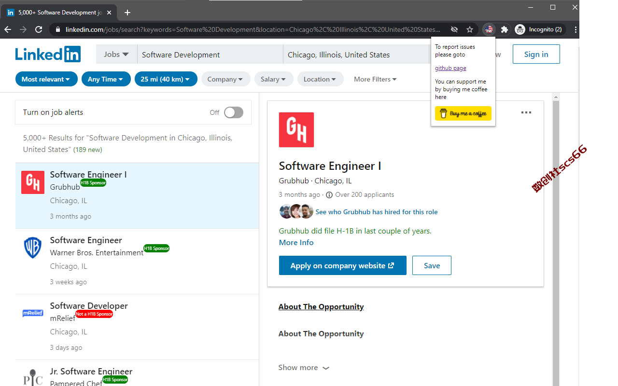This screenshot has width=618, height=386.
Task: Save the Grubhub job
Action: 432,265
